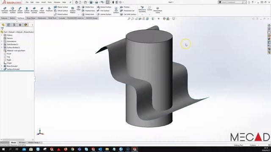
Task: Click the Ruled Surface tool
Action: [x=61, y=14]
